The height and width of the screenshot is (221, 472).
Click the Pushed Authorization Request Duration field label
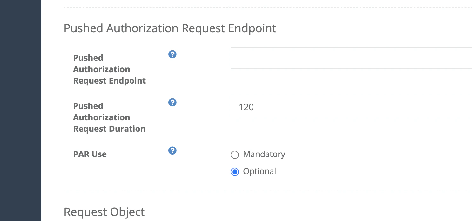(x=109, y=117)
